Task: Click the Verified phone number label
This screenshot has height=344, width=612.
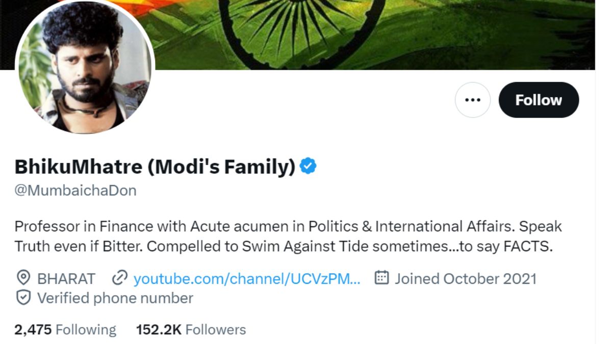Action: coord(115,298)
